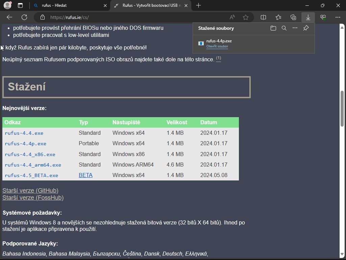
Task: Open the split screen icon in toolbar
Action: [x=264, y=17]
